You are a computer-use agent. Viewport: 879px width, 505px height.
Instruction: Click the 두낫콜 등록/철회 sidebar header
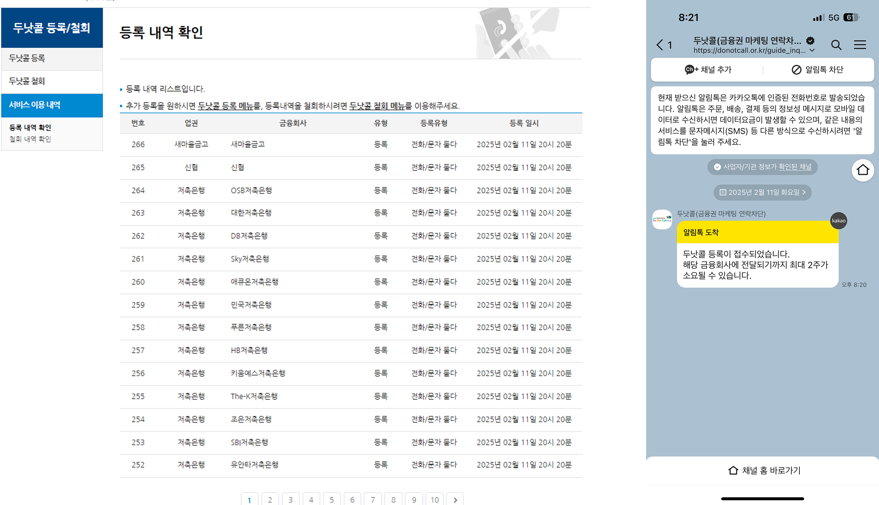click(x=52, y=28)
